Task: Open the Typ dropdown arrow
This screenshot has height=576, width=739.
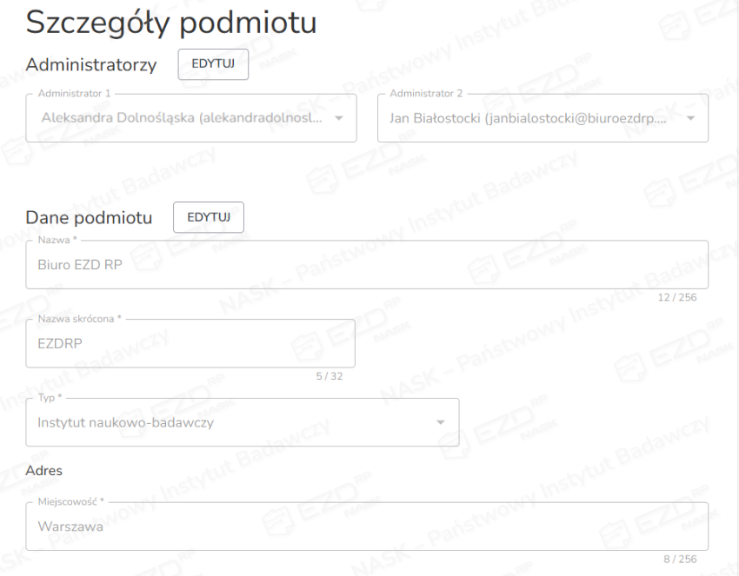Action: (x=441, y=423)
